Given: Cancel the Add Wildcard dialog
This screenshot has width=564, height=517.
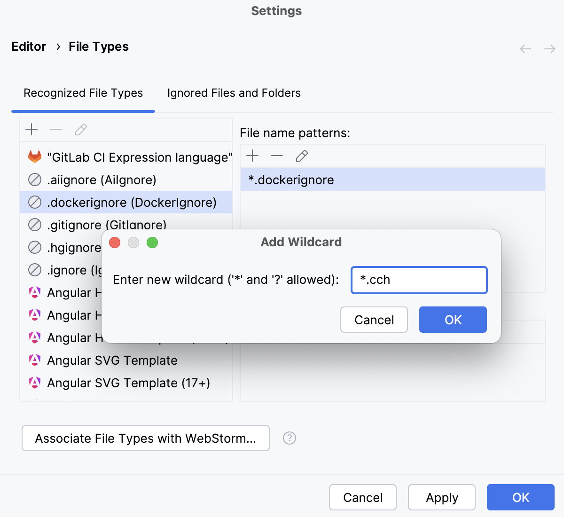Looking at the screenshot, I should [374, 320].
